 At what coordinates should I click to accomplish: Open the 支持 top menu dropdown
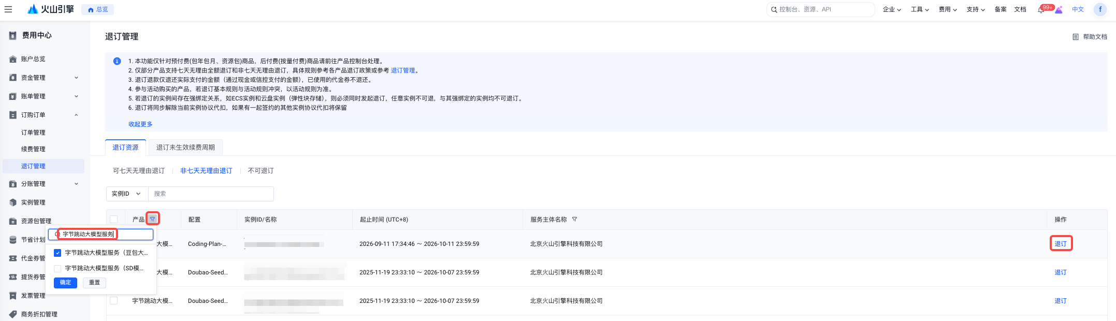coord(976,9)
